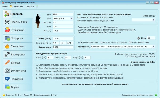The image size is (160, 98).
Task: Click the Лимит воды field with 2000
Action: click(63, 47)
